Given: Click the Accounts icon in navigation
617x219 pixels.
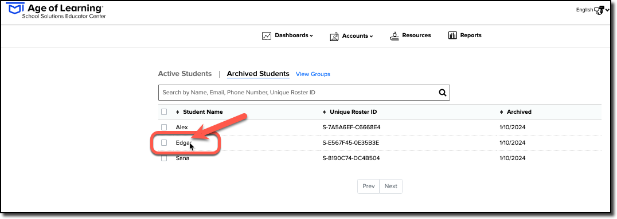Looking at the screenshot, I should (334, 36).
